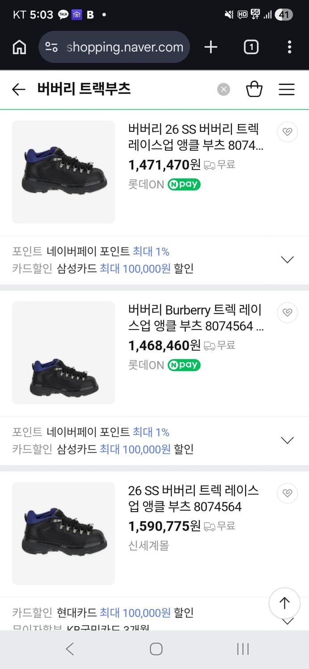
Task: Toggle the wishlist tag on the 26 SS product
Action: click(x=288, y=493)
